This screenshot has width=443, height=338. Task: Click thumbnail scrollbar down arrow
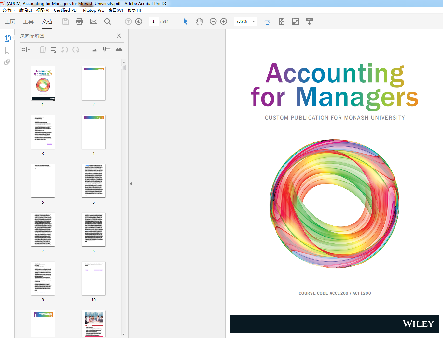124,334
